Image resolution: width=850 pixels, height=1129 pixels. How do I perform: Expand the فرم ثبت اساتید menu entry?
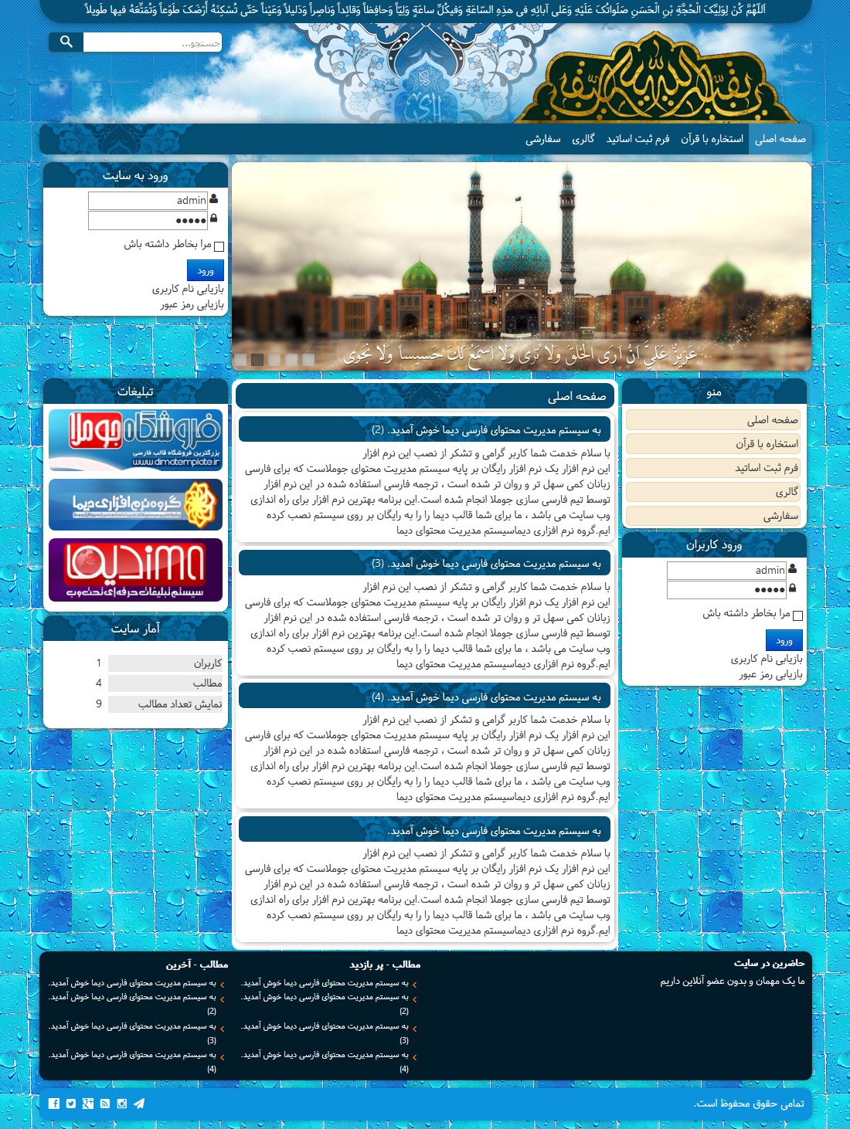point(712,468)
